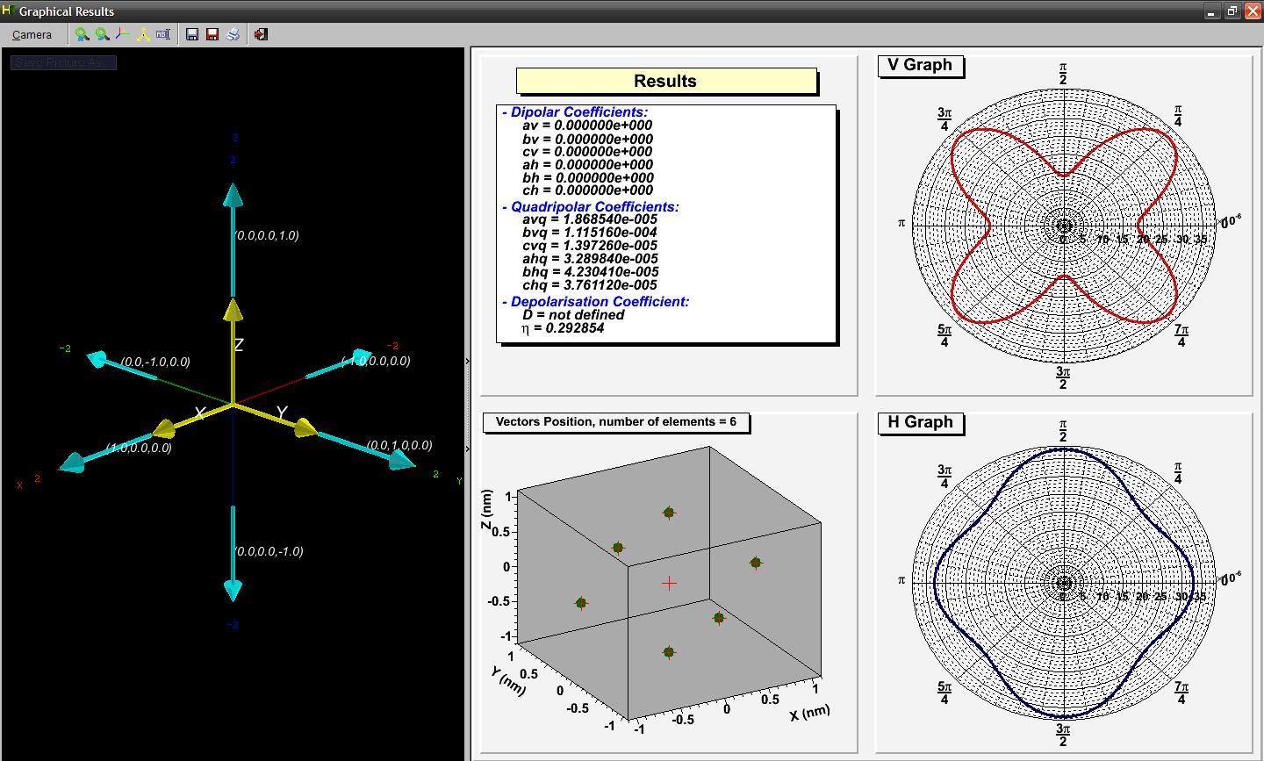Toggle the AB text labels icon
The width and height of the screenshot is (1264, 761).
click(x=163, y=34)
